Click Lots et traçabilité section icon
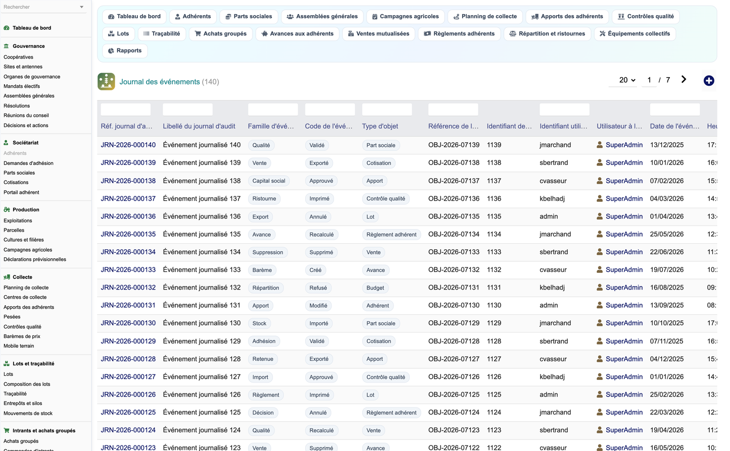 7,364
